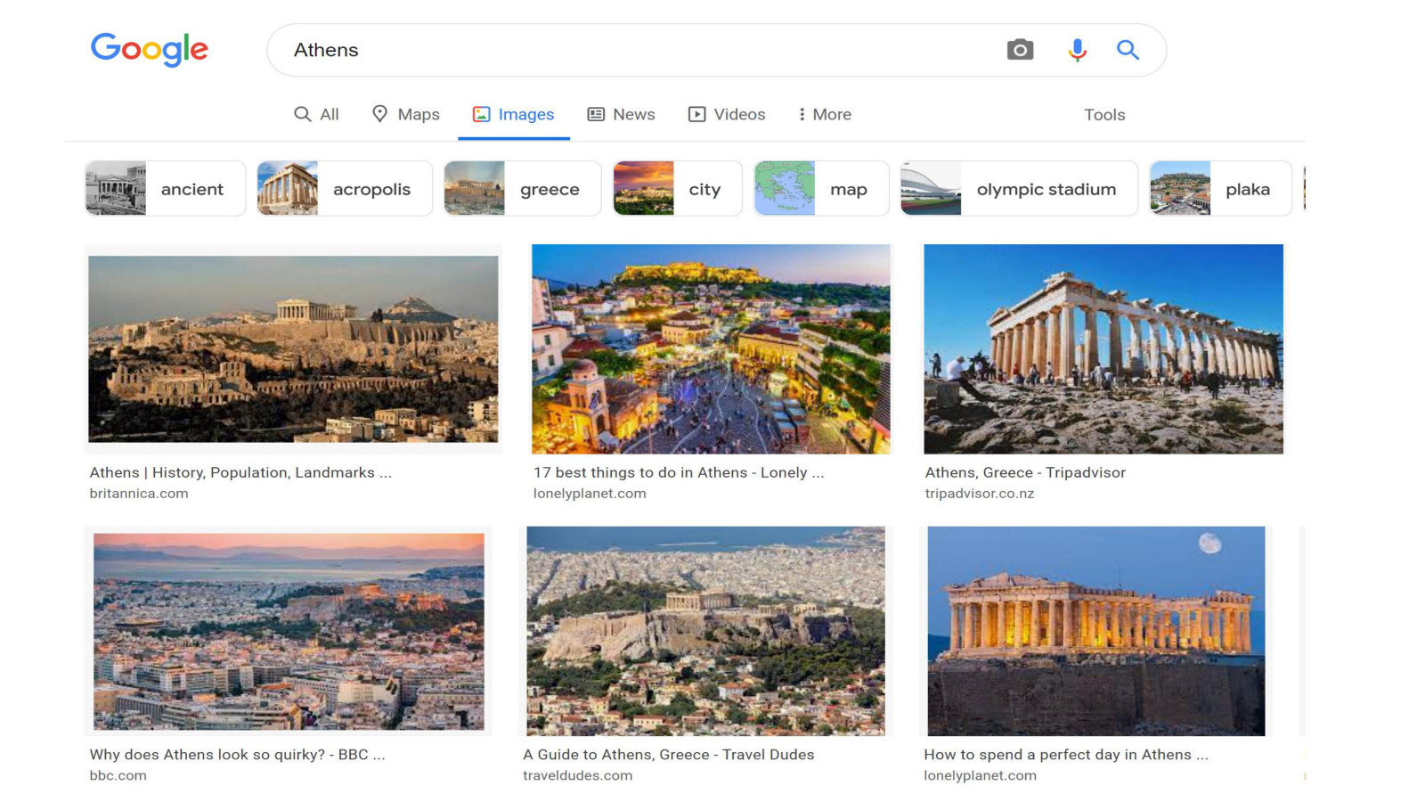This screenshot has height=802, width=1425.
Task: Click 'How to spend a perfect day' title
Action: point(1066,755)
